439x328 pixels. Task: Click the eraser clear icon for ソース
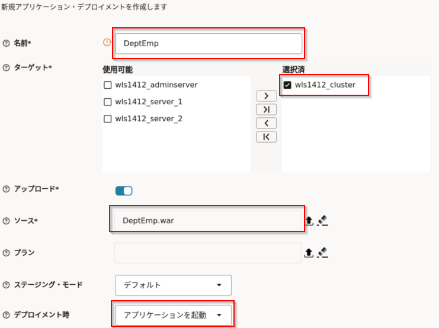[322, 221]
